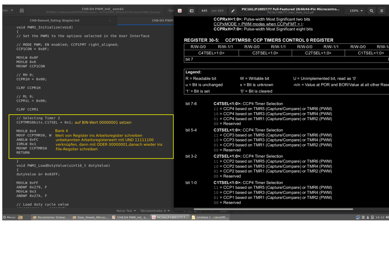
Task: Click the page number field showing 445
Action: click(204, 11)
